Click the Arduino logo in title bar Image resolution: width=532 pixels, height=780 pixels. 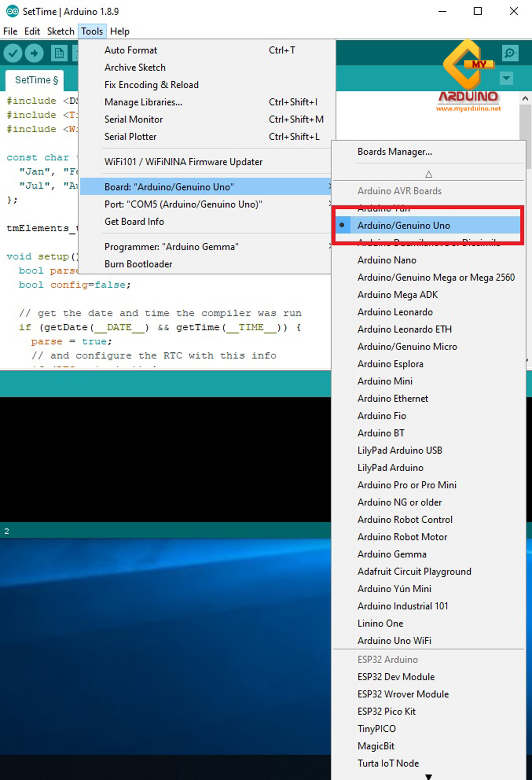[12, 11]
